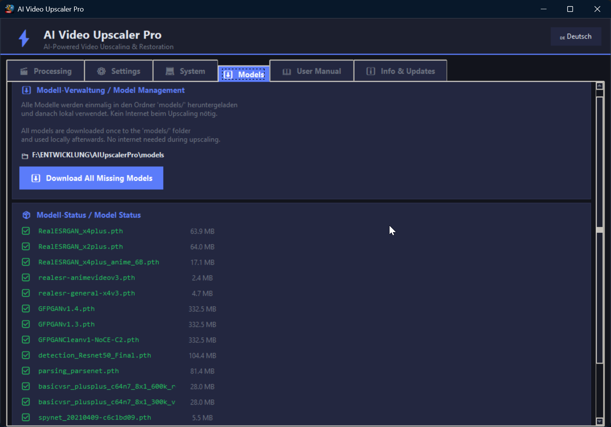This screenshot has height=427, width=611.
Task: Click the check beside GFPGANv1.4.pth
Action: click(26, 308)
